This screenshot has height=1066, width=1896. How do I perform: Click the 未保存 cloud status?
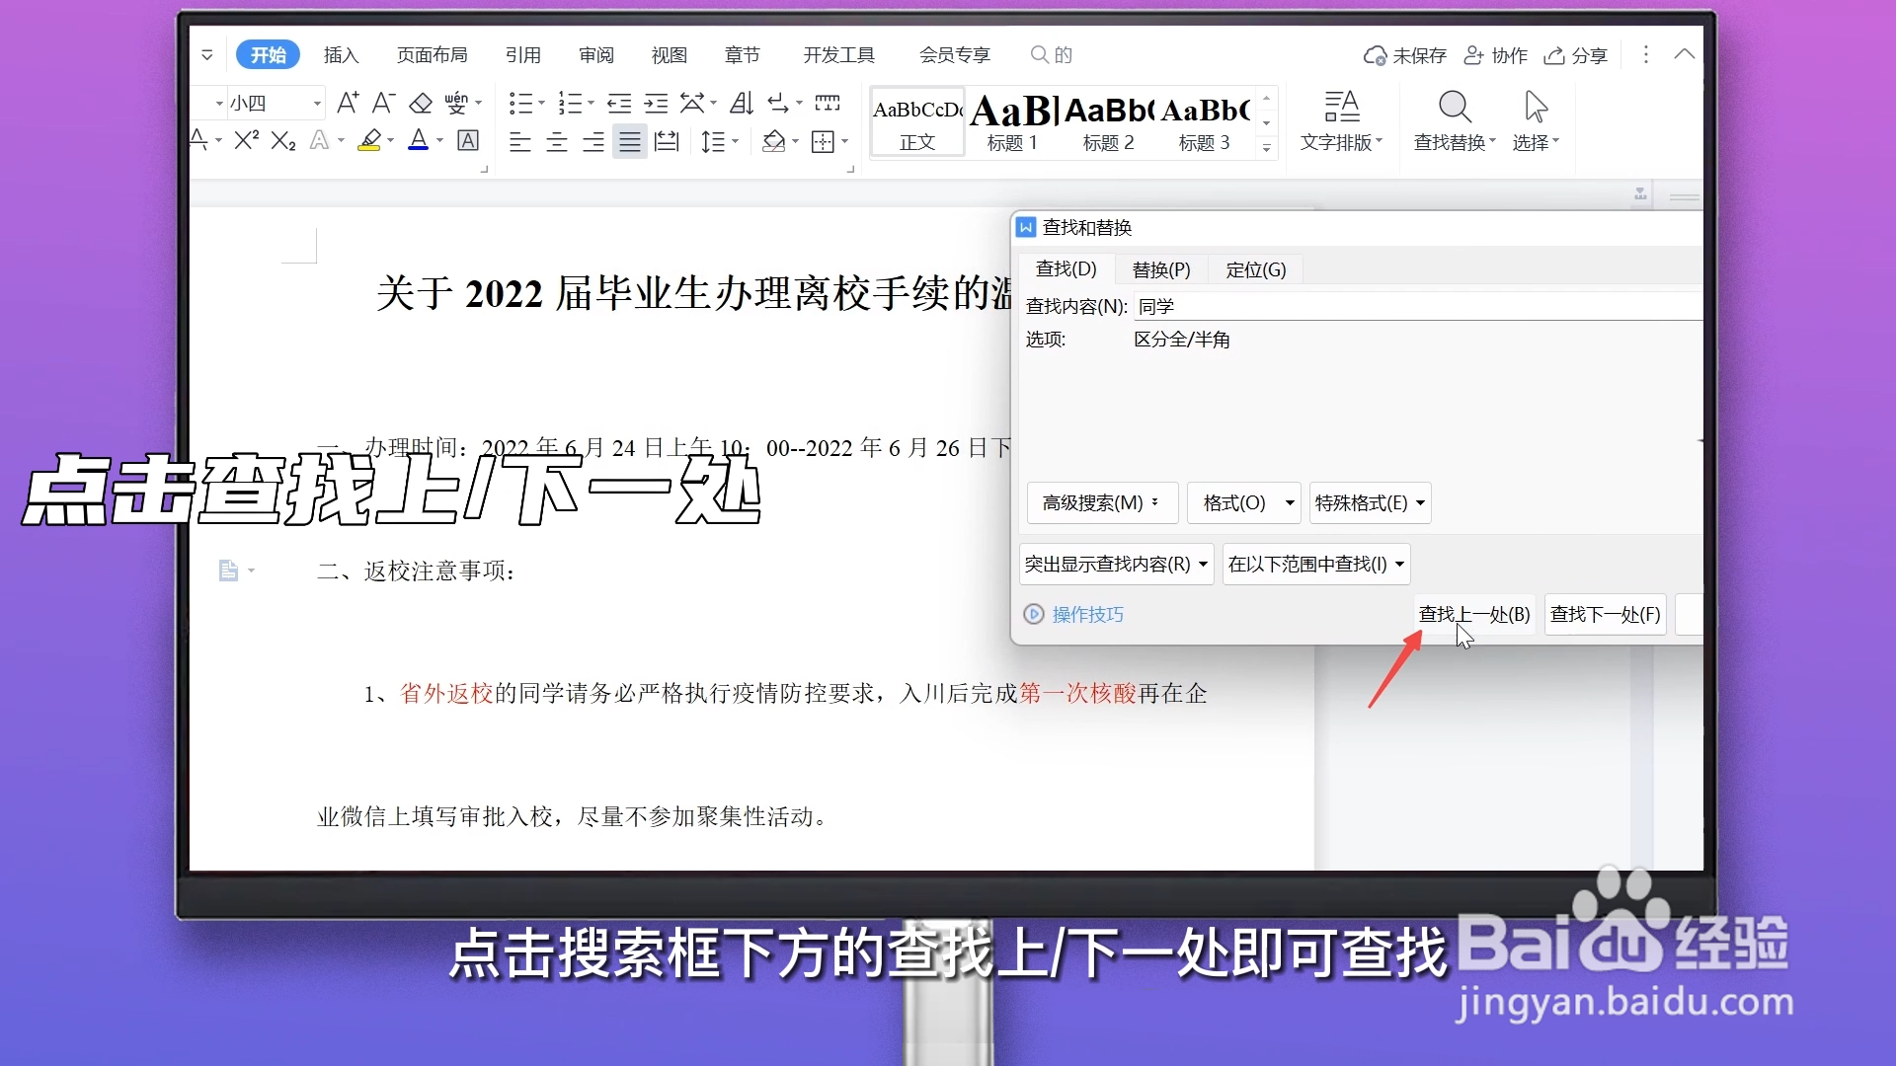pos(1405,55)
